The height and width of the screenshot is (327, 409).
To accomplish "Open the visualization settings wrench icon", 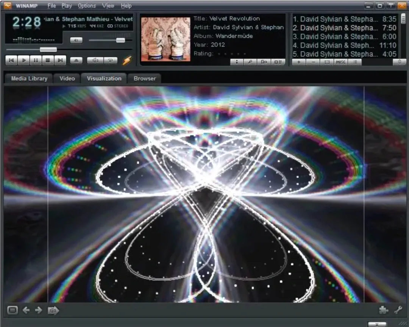I will (398, 310).
